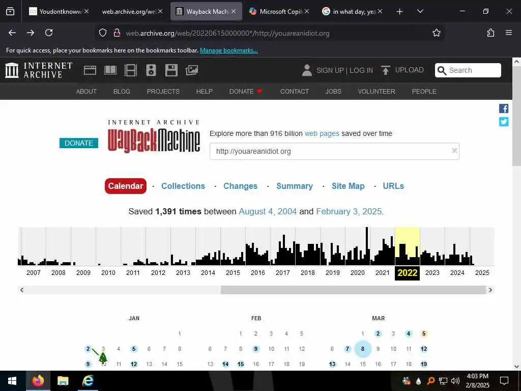The width and height of the screenshot is (521, 391).
Task: Open March 8 snapshot on calendar
Action: click(362, 349)
